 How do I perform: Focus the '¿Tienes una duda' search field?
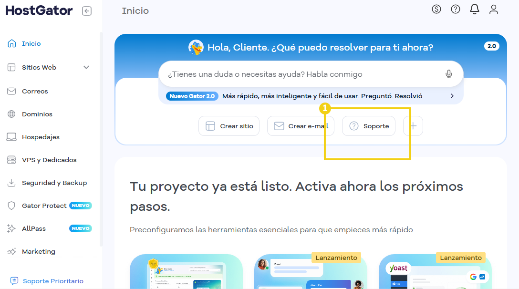pos(311,74)
